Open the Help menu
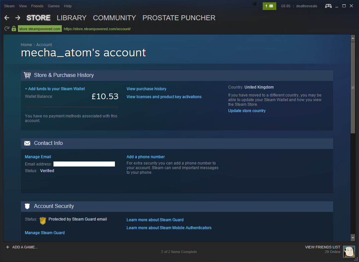 point(68,6)
